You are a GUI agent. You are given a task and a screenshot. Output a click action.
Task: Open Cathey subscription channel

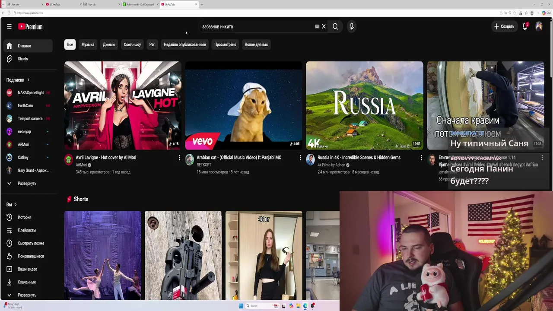pyautogui.click(x=28, y=157)
